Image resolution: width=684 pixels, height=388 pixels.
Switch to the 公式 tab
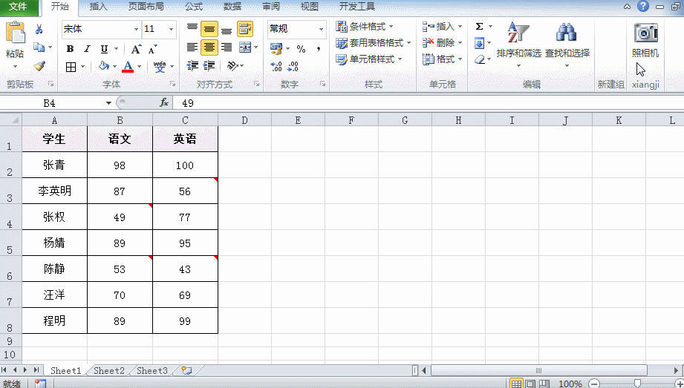point(194,6)
